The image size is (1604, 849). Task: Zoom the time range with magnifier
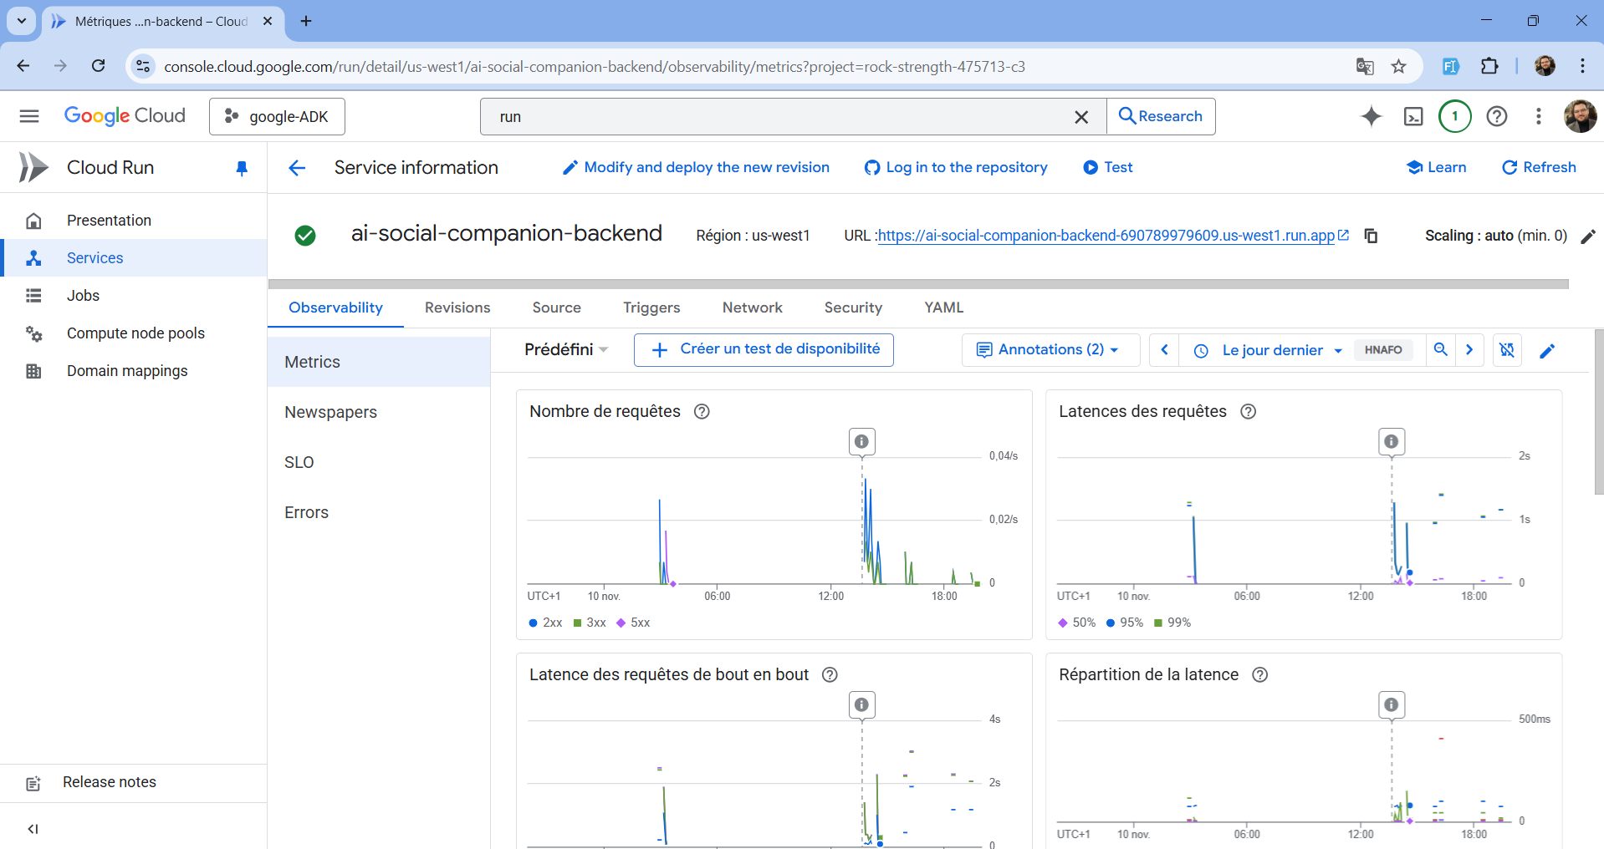pyautogui.click(x=1441, y=350)
